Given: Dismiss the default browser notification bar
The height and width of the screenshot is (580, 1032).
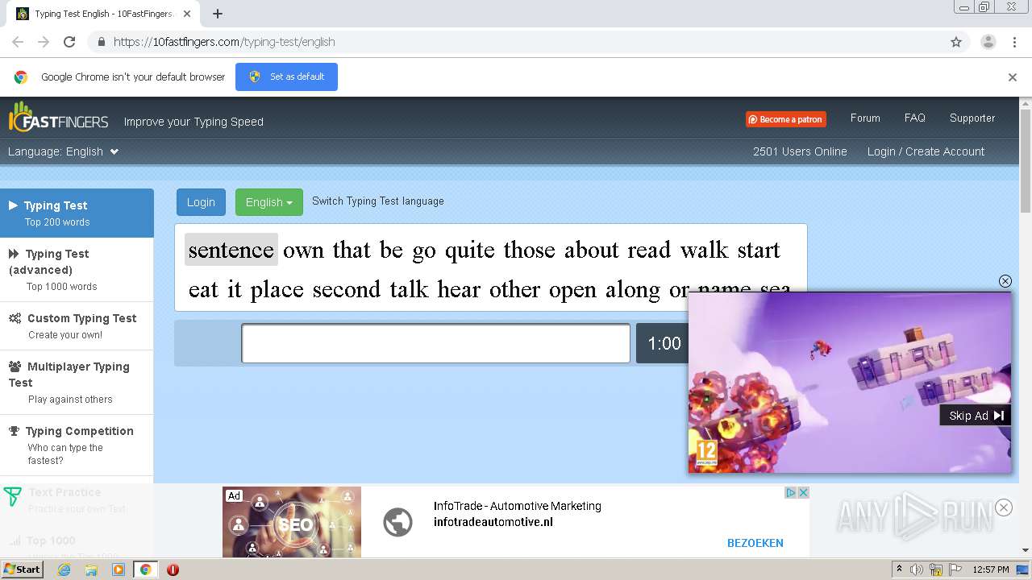Looking at the screenshot, I should 1013,77.
